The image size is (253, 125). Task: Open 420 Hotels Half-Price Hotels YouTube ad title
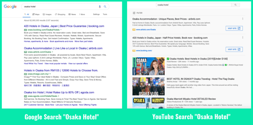click(170, 38)
